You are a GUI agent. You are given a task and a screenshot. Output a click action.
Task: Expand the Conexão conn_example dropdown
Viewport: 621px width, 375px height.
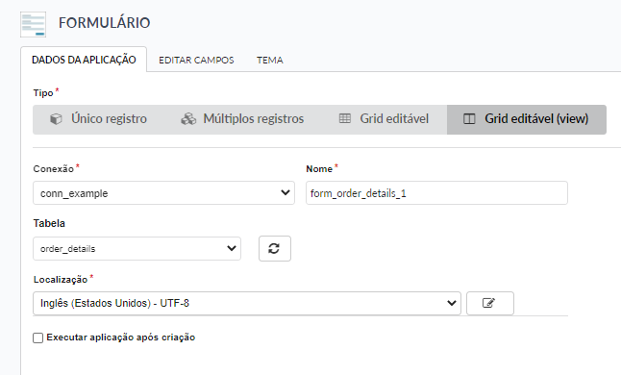[x=164, y=193]
